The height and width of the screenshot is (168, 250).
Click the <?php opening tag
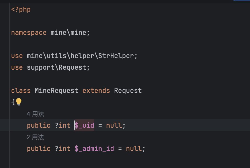tap(21, 9)
